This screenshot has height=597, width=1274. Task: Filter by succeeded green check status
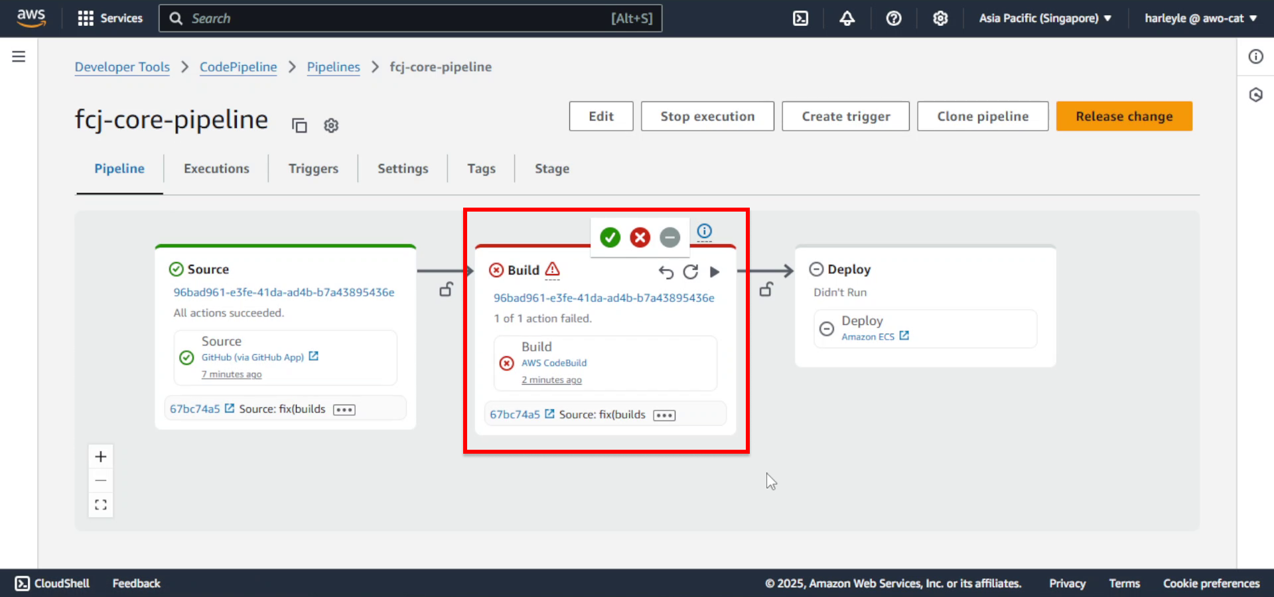tap(610, 237)
